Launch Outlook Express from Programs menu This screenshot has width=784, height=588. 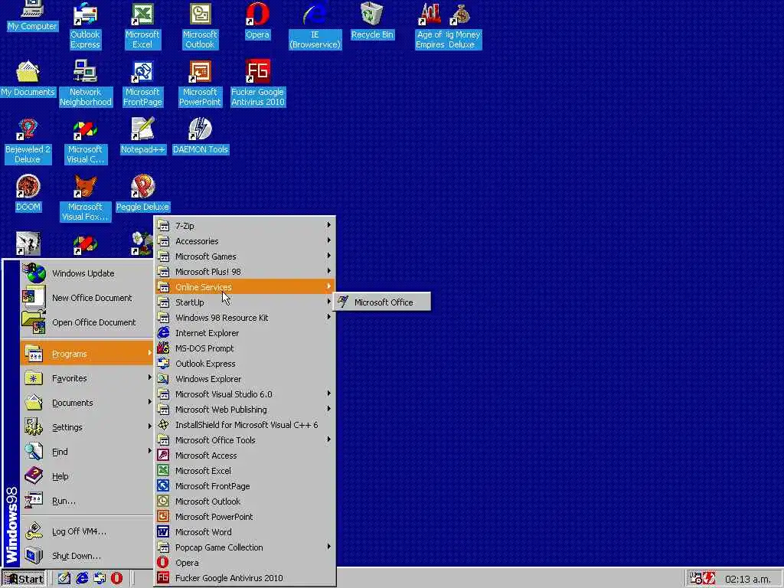tap(244, 364)
